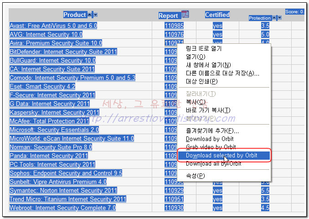Open report 110930 for Webroot
The width and height of the screenshot is (309, 219).
tap(174, 208)
